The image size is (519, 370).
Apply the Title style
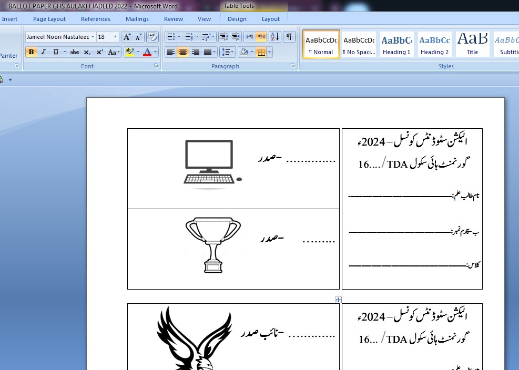472,44
